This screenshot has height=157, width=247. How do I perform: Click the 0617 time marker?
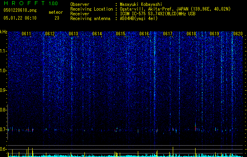click(x=168, y=34)
